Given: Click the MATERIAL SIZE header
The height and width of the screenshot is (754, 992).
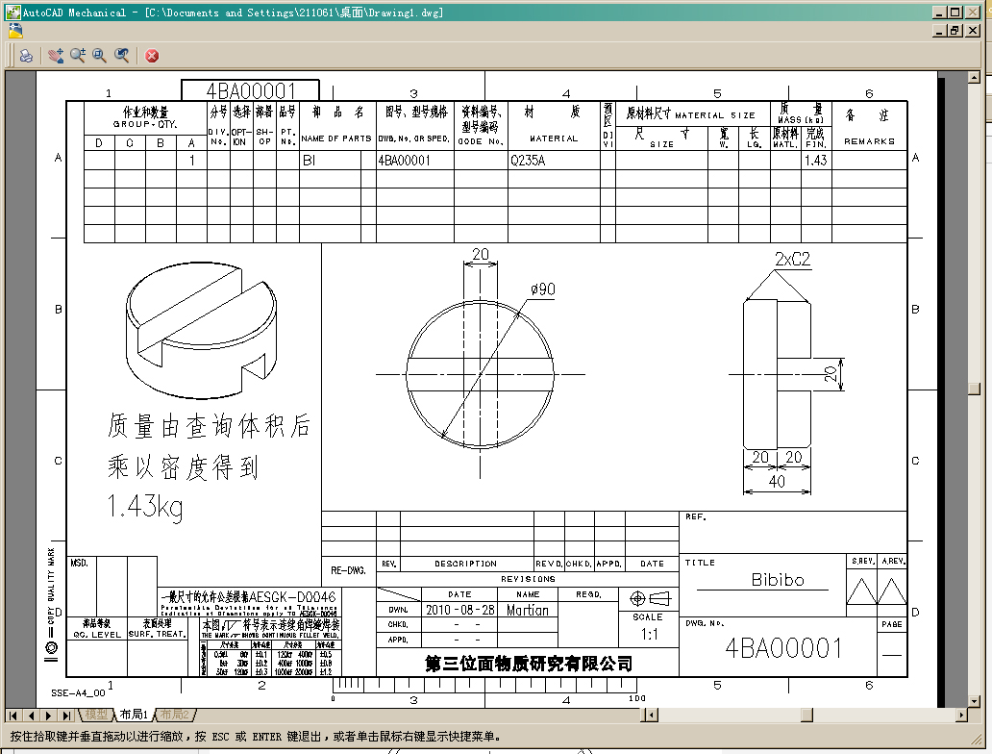Looking at the screenshot, I should coord(715,115).
